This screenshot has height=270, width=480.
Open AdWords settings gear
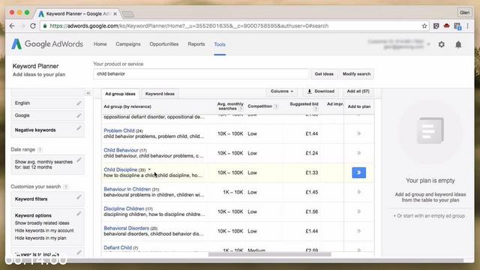(442, 44)
